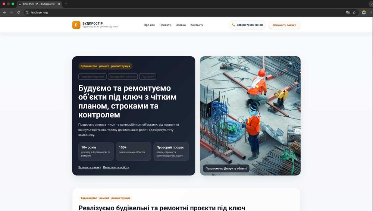Click the Під ключ tag
Image resolution: width=373 pixels, height=211 pixels.
(147, 76)
